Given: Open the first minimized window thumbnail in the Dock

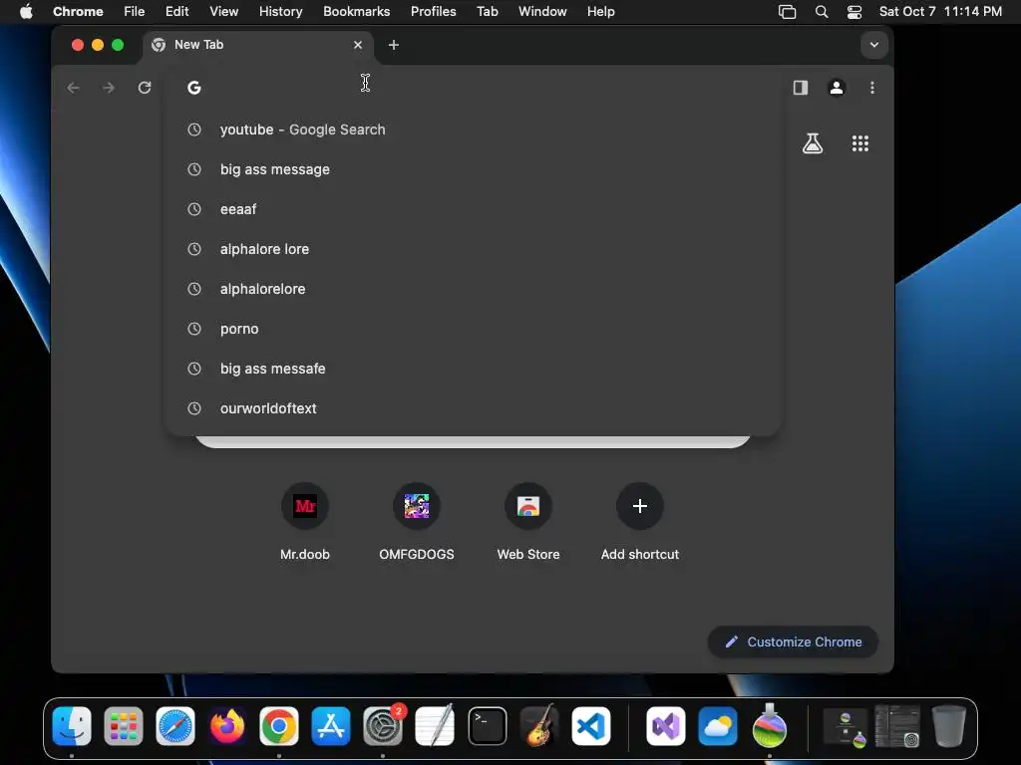Looking at the screenshot, I should [x=846, y=726].
